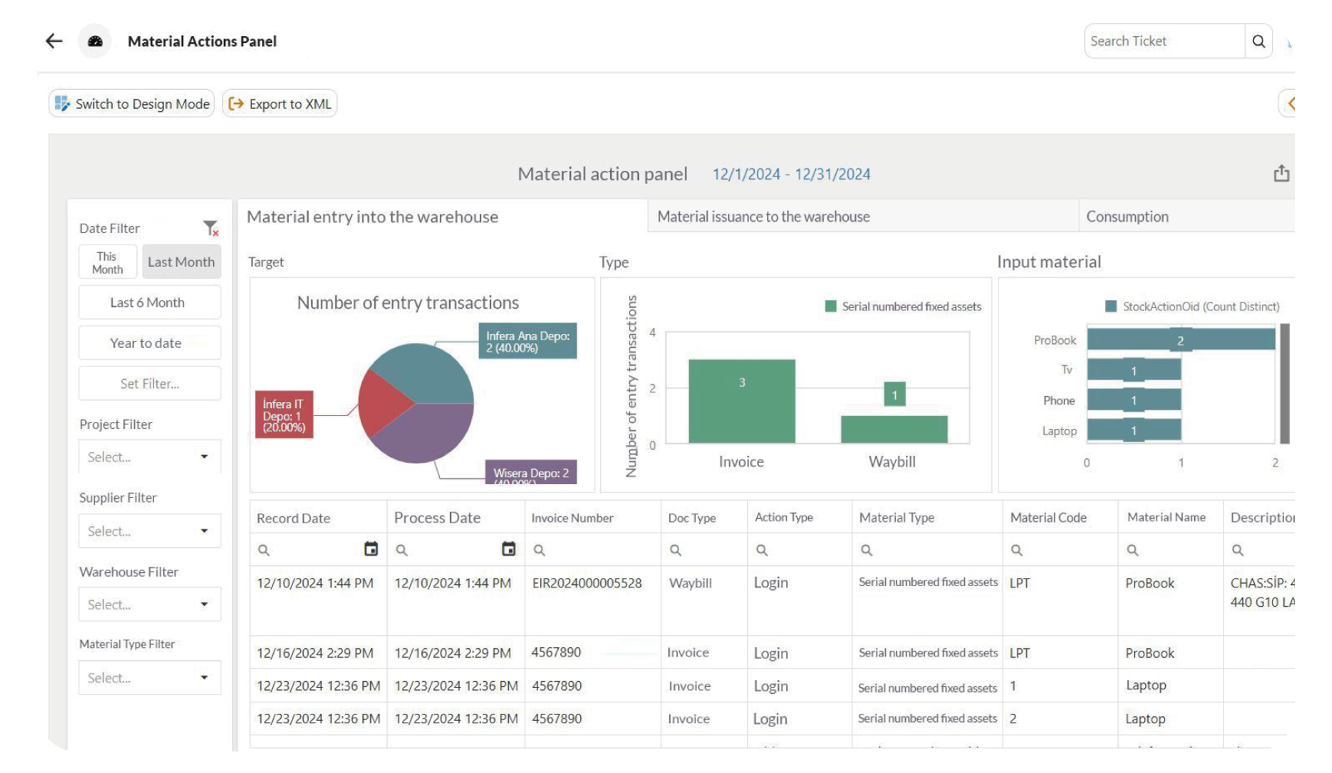The image size is (1332, 773).
Task: Click the Invoice bar in Type chart
Action: [x=742, y=401]
